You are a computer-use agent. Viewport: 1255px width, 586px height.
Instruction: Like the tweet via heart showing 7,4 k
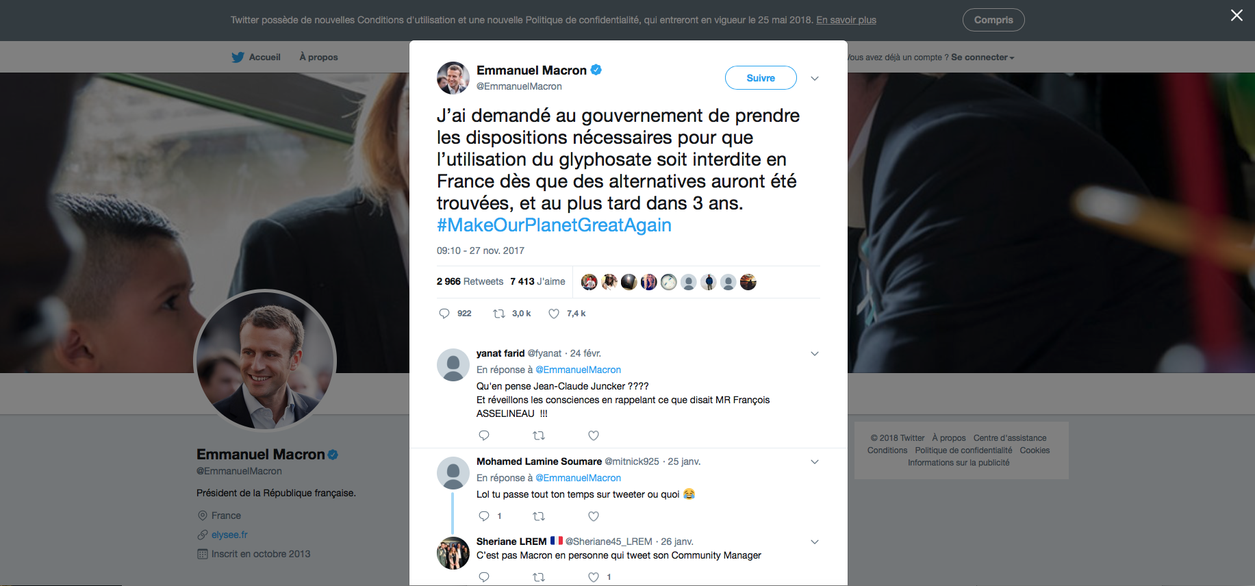pos(554,314)
